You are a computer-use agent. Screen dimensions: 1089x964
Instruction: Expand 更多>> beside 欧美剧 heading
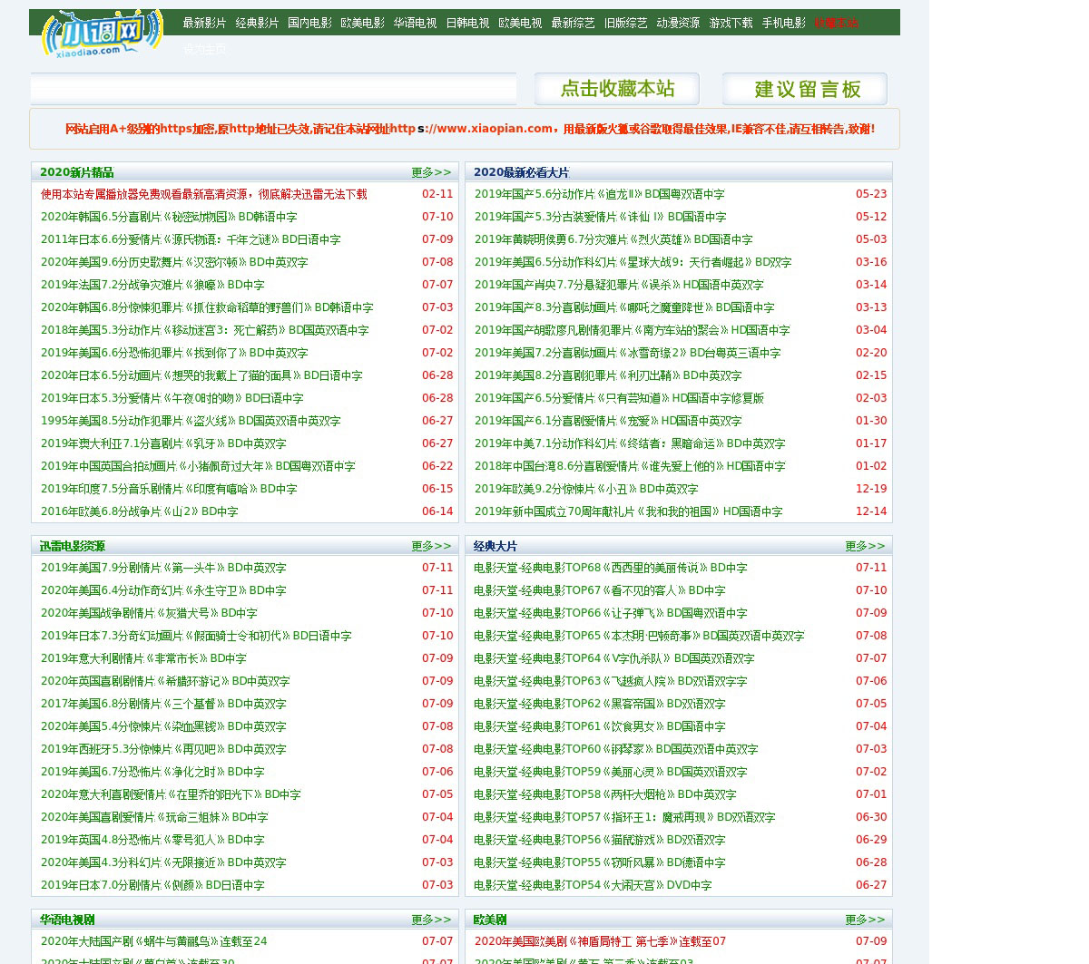[x=865, y=920]
